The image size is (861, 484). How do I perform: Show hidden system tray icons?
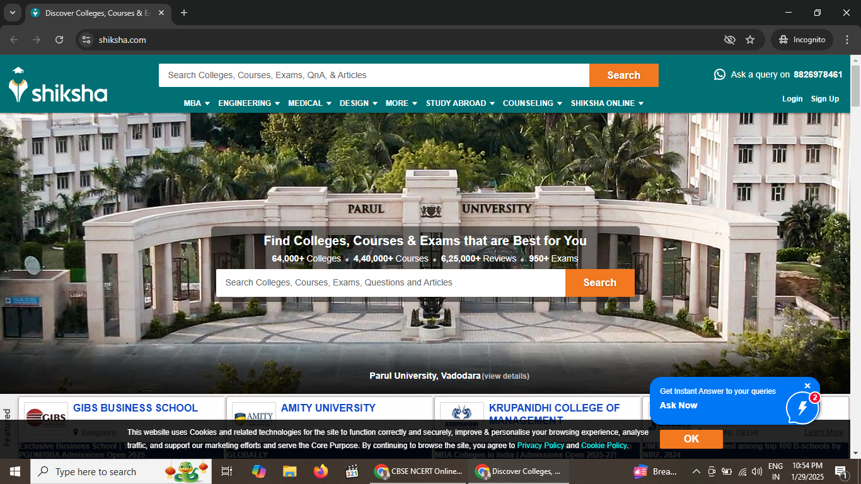coord(696,471)
